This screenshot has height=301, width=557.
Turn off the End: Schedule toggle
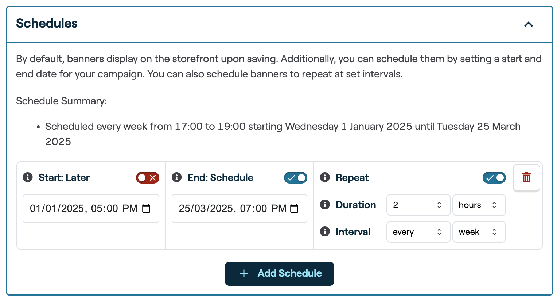pos(295,178)
